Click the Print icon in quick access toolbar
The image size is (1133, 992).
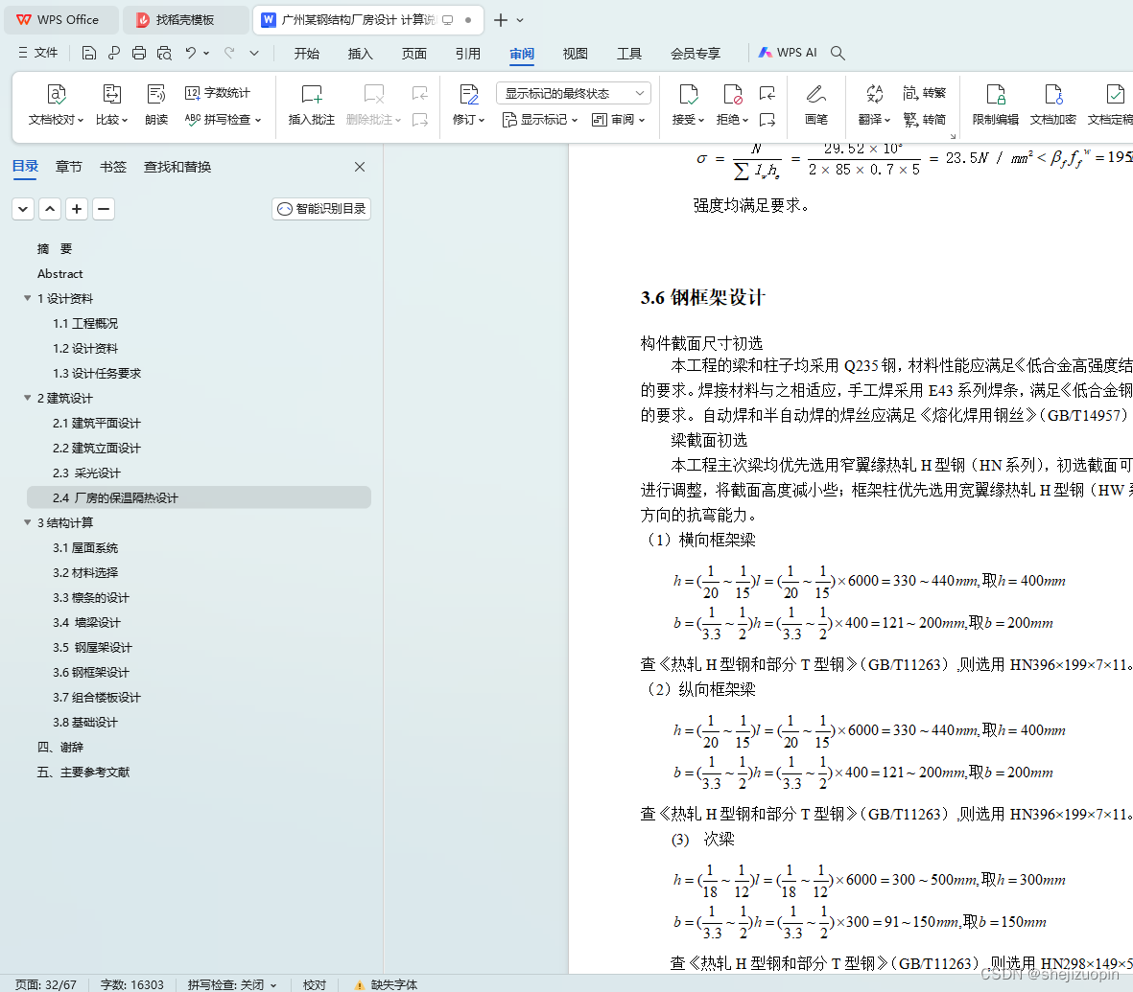click(x=139, y=53)
